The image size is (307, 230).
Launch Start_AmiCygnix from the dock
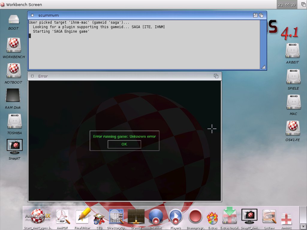[38, 216]
